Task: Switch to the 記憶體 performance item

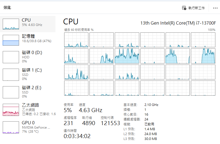Action: 28,36
